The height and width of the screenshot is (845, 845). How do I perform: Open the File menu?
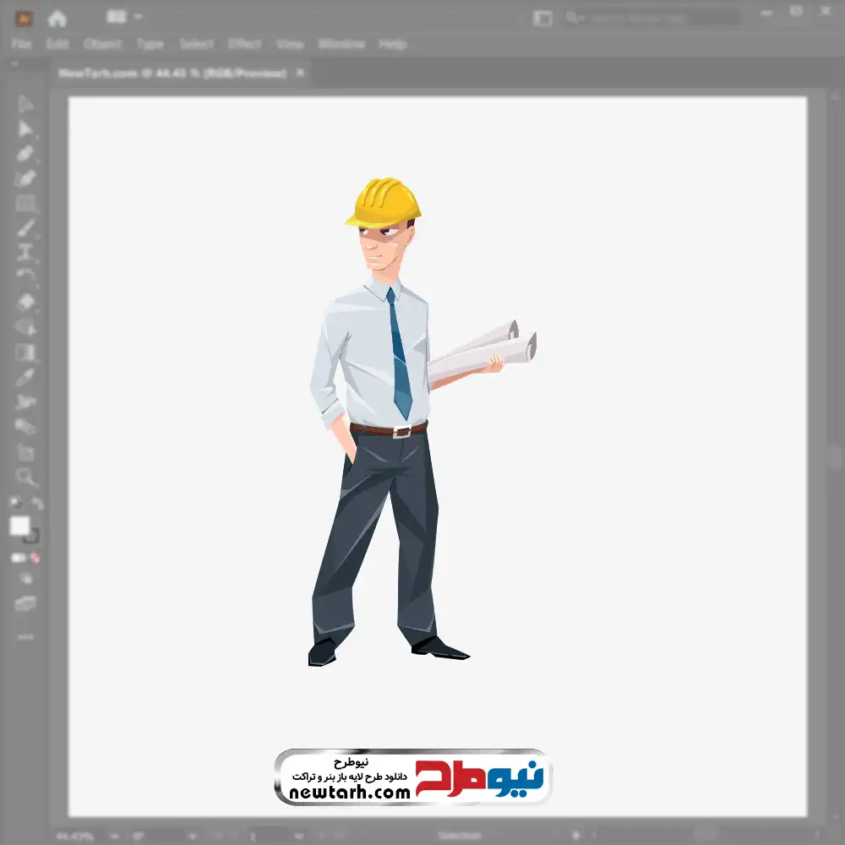pos(21,44)
